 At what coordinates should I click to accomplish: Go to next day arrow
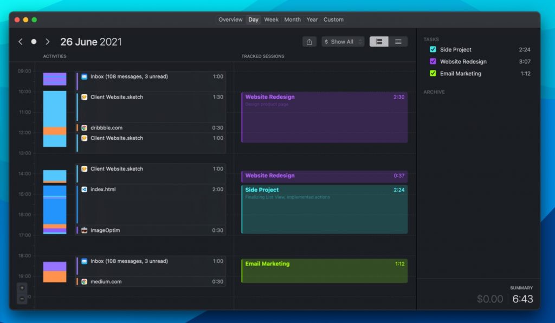48,42
